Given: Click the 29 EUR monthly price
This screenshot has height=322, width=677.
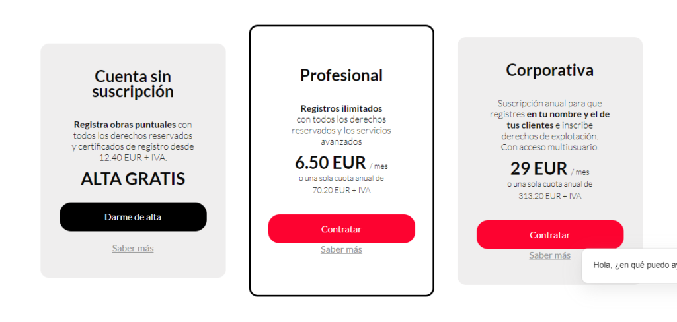Looking at the screenshot, I should pyautogui.click(x=539, y=168).
